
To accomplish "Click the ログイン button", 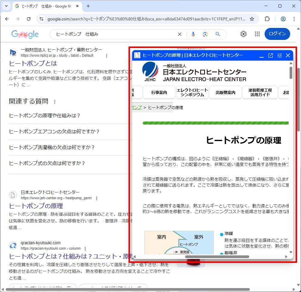I will (277, 34).
